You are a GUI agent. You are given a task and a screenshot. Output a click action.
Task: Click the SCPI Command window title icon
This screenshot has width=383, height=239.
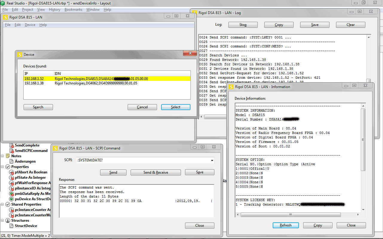[56, 148]
